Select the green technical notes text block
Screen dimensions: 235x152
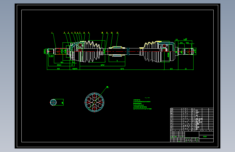click(x=142, y=104)
